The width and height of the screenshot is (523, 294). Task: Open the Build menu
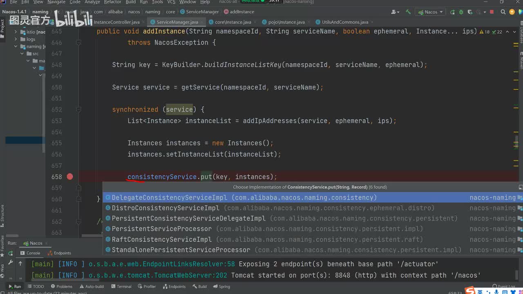point(130,2)
